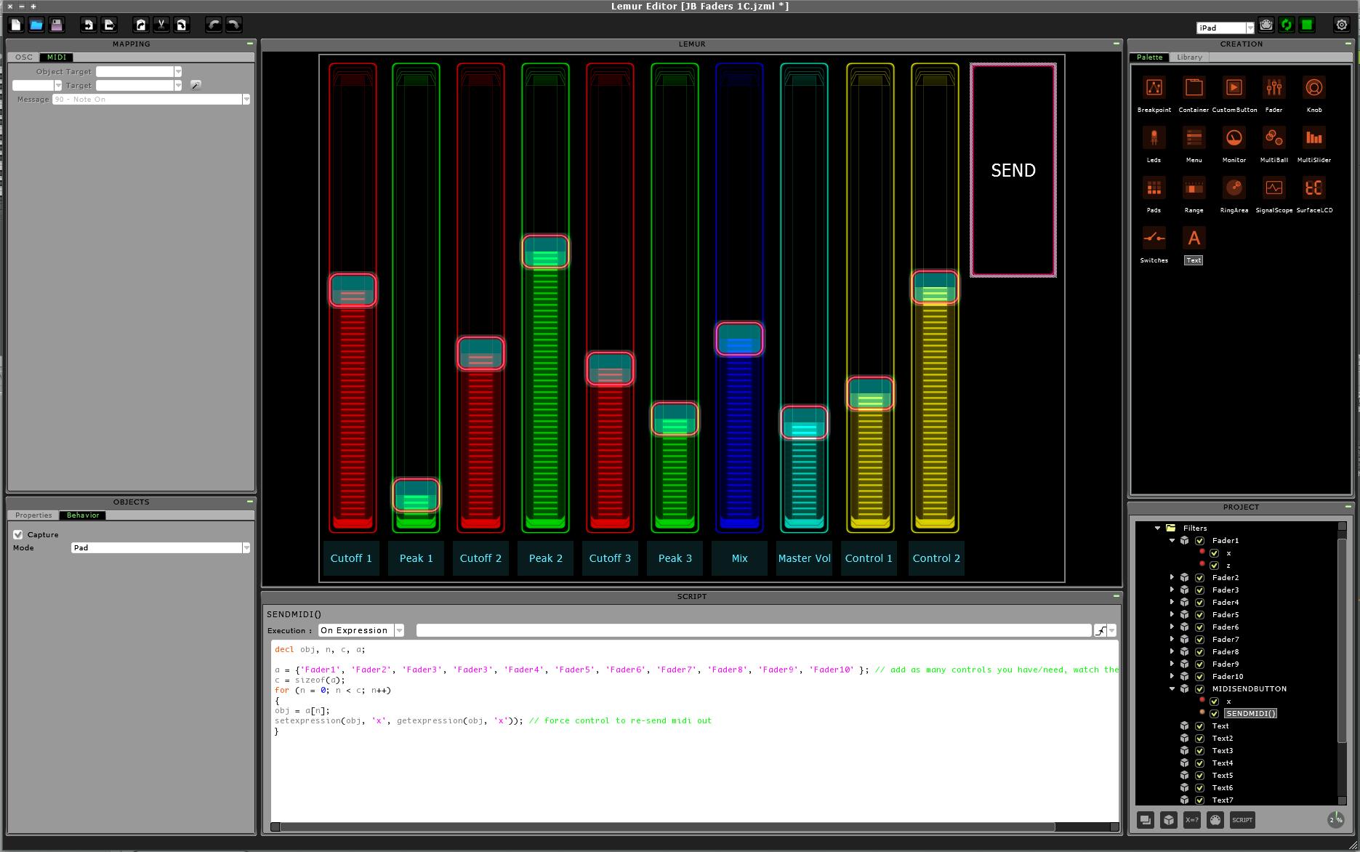Screen dimensions: 1360x852
Task: Toggle the Text6 checkbox in project tree
Action: [1200, 788]
